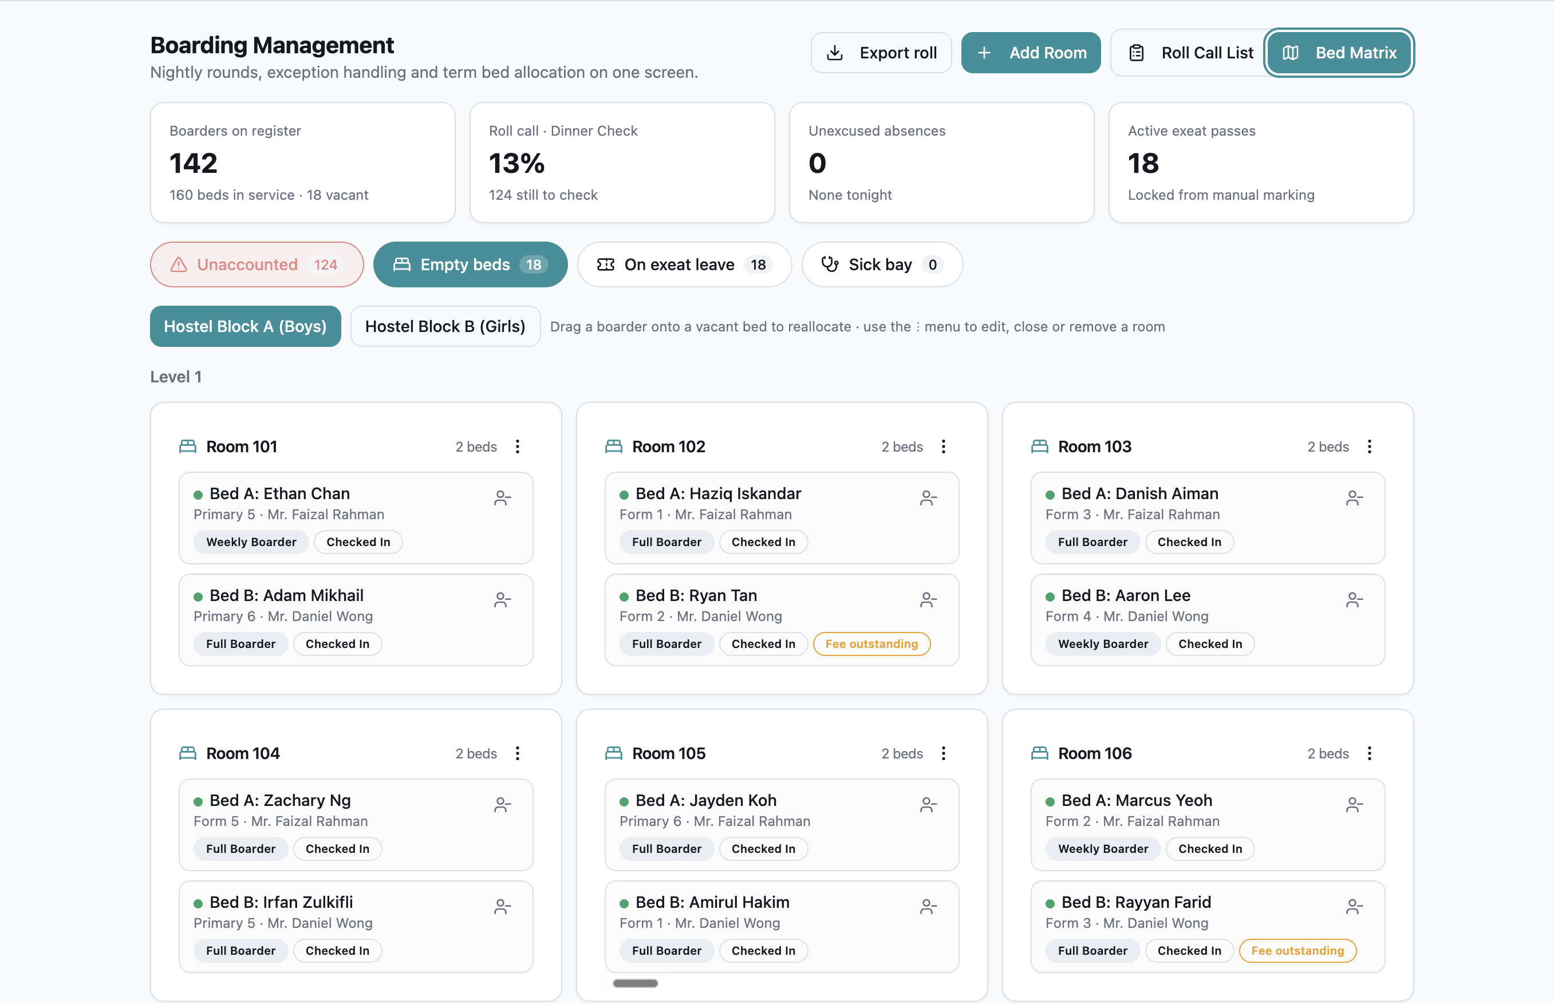Click Ethan Chan's Checked In status tag

point(358,543)
